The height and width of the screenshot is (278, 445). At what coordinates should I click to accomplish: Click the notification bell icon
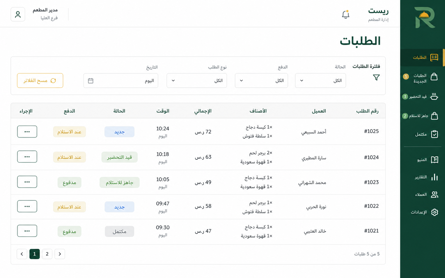346,14
